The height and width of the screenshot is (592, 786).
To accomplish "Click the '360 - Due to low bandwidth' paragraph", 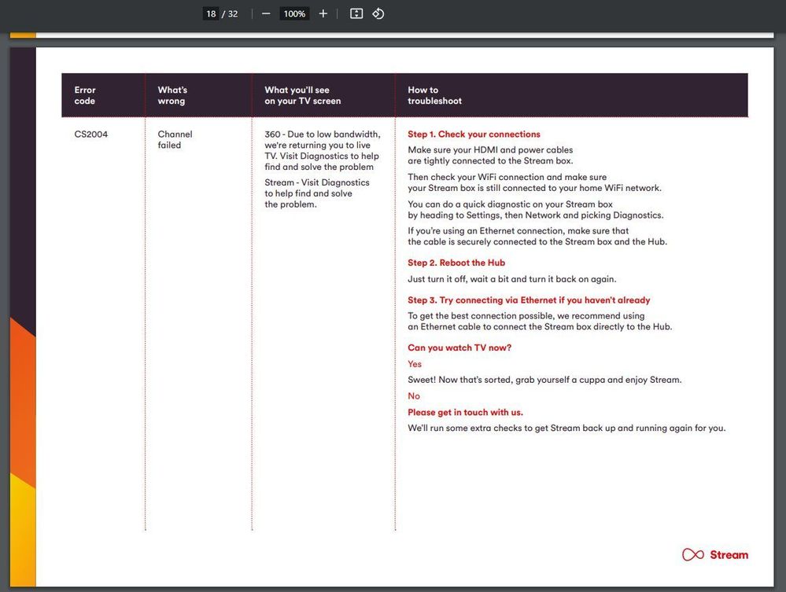I will (x=323, y=150).
